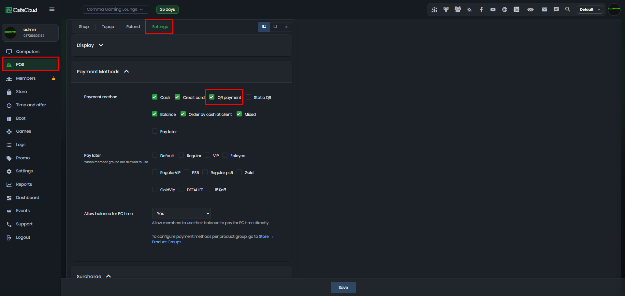The width and height of the screenshot is (625, 296).
Task: Click the globe website icon
Action: point(505,9)
